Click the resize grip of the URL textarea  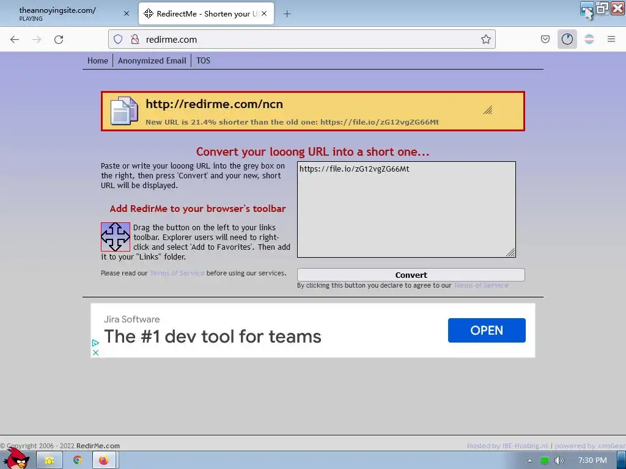click(x=510, y=252)
